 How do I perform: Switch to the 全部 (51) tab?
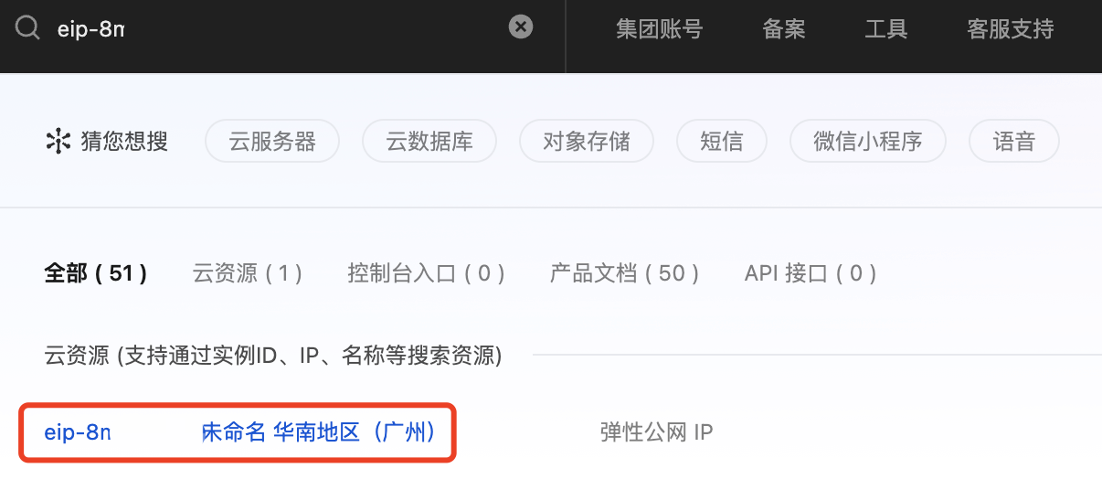[x=96, y=272]
